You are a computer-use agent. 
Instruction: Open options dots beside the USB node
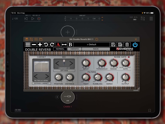77,97
